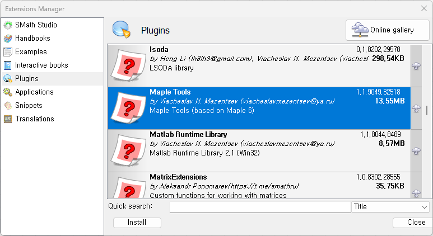
Task: Focus the Quick search input field
Action: click(x=260, y=207)
